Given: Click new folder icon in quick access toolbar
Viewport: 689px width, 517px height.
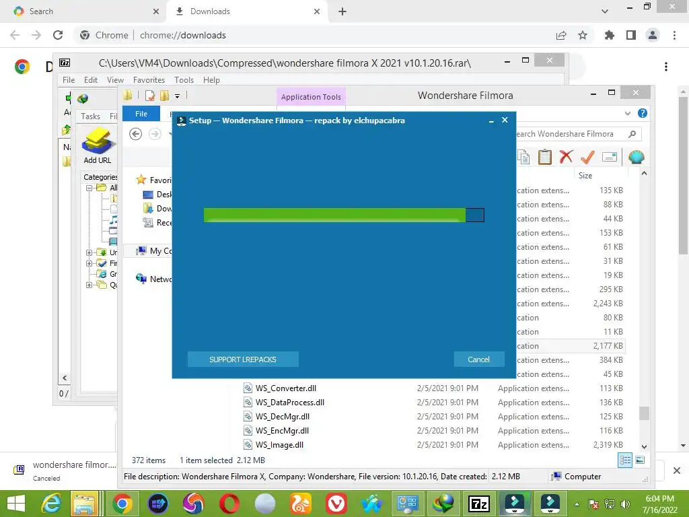Looking at the screenshot, I should [x=165, y=96].
